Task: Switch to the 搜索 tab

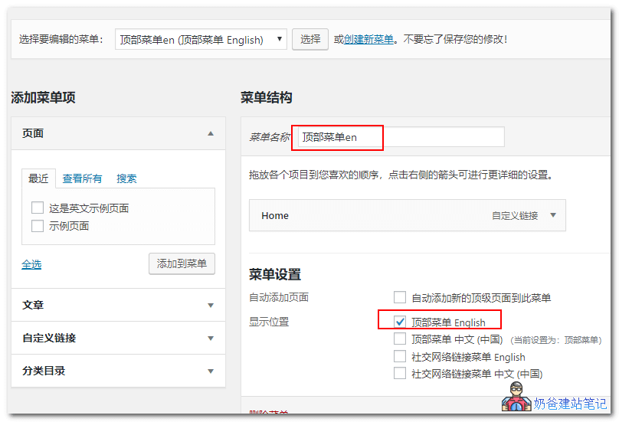Action: click(x=126, y=178)
